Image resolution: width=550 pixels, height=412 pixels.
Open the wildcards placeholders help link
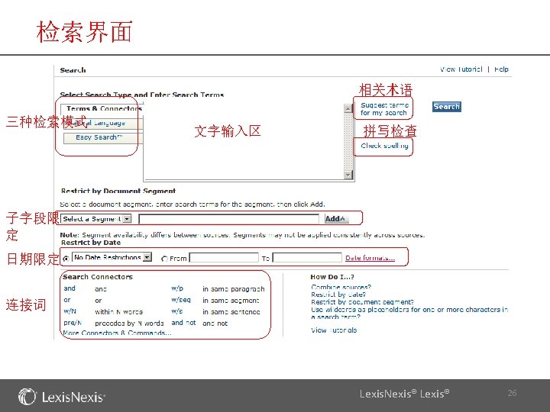pos(409,313)
